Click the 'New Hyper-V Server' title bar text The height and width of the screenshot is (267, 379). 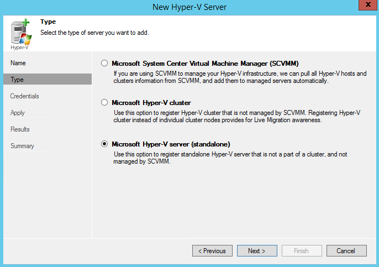pos(189,7)
